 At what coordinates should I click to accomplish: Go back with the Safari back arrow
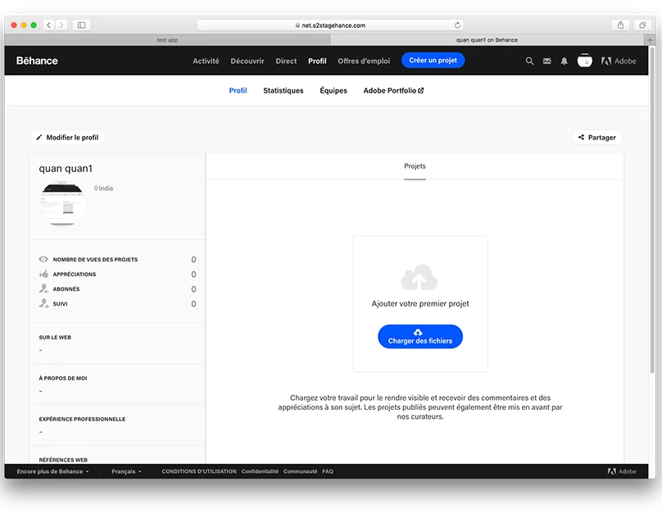pyautogui.click(x=49, y=25)
